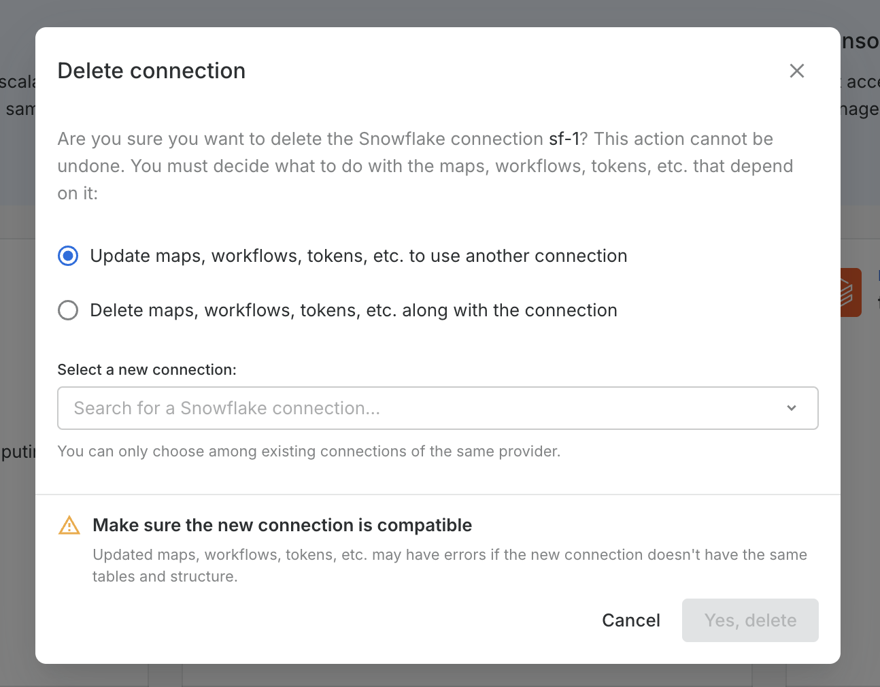
Task: Click the same-provider helper text under the dropdown
Action: [309, 451]
